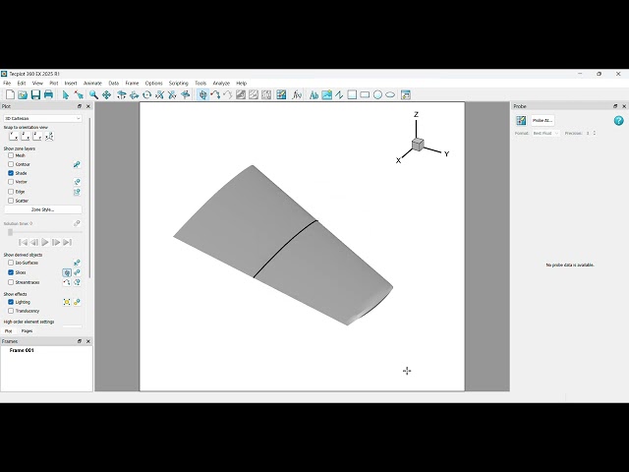
Task: Turn off the Lighting effect
Action: coord(11,302)
